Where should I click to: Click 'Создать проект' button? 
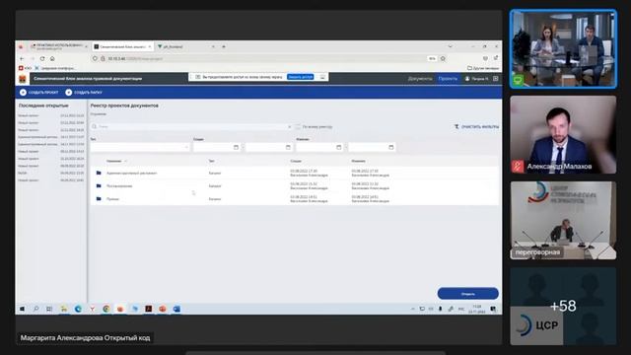39,93
